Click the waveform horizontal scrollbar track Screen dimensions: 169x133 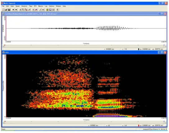click(84, 47)
